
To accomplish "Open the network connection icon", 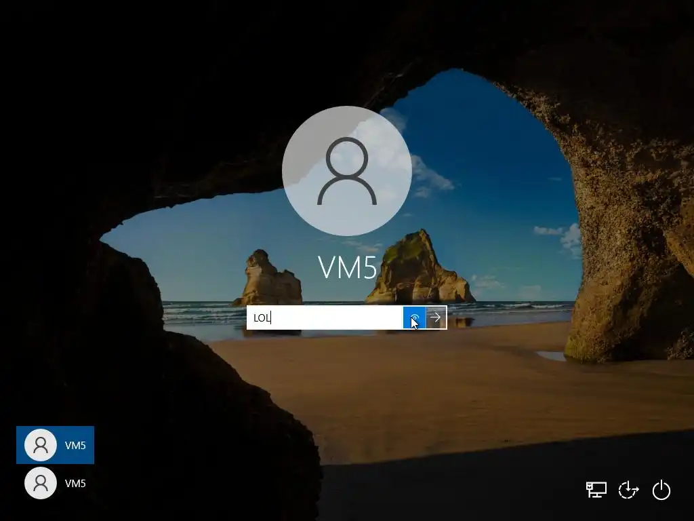I will [596, 490].
